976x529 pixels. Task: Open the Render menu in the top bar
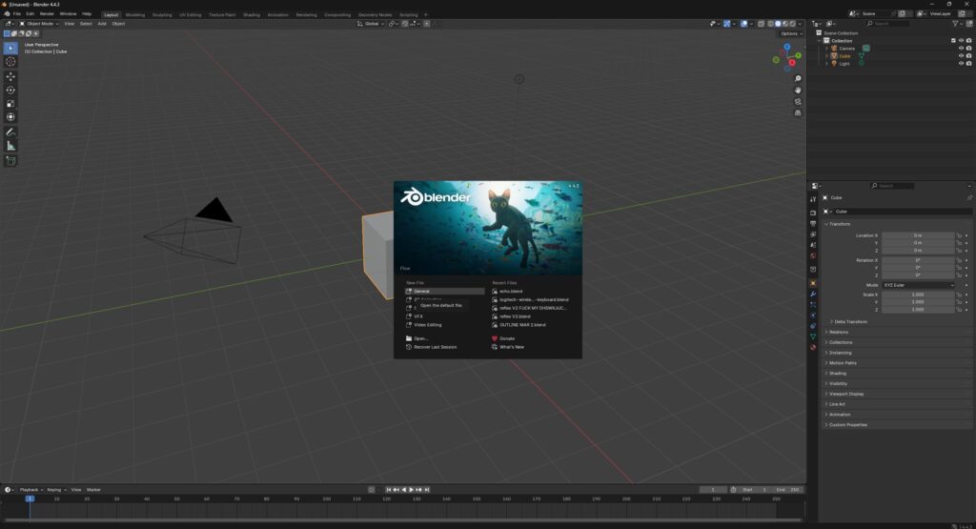(x=47, y=14)
